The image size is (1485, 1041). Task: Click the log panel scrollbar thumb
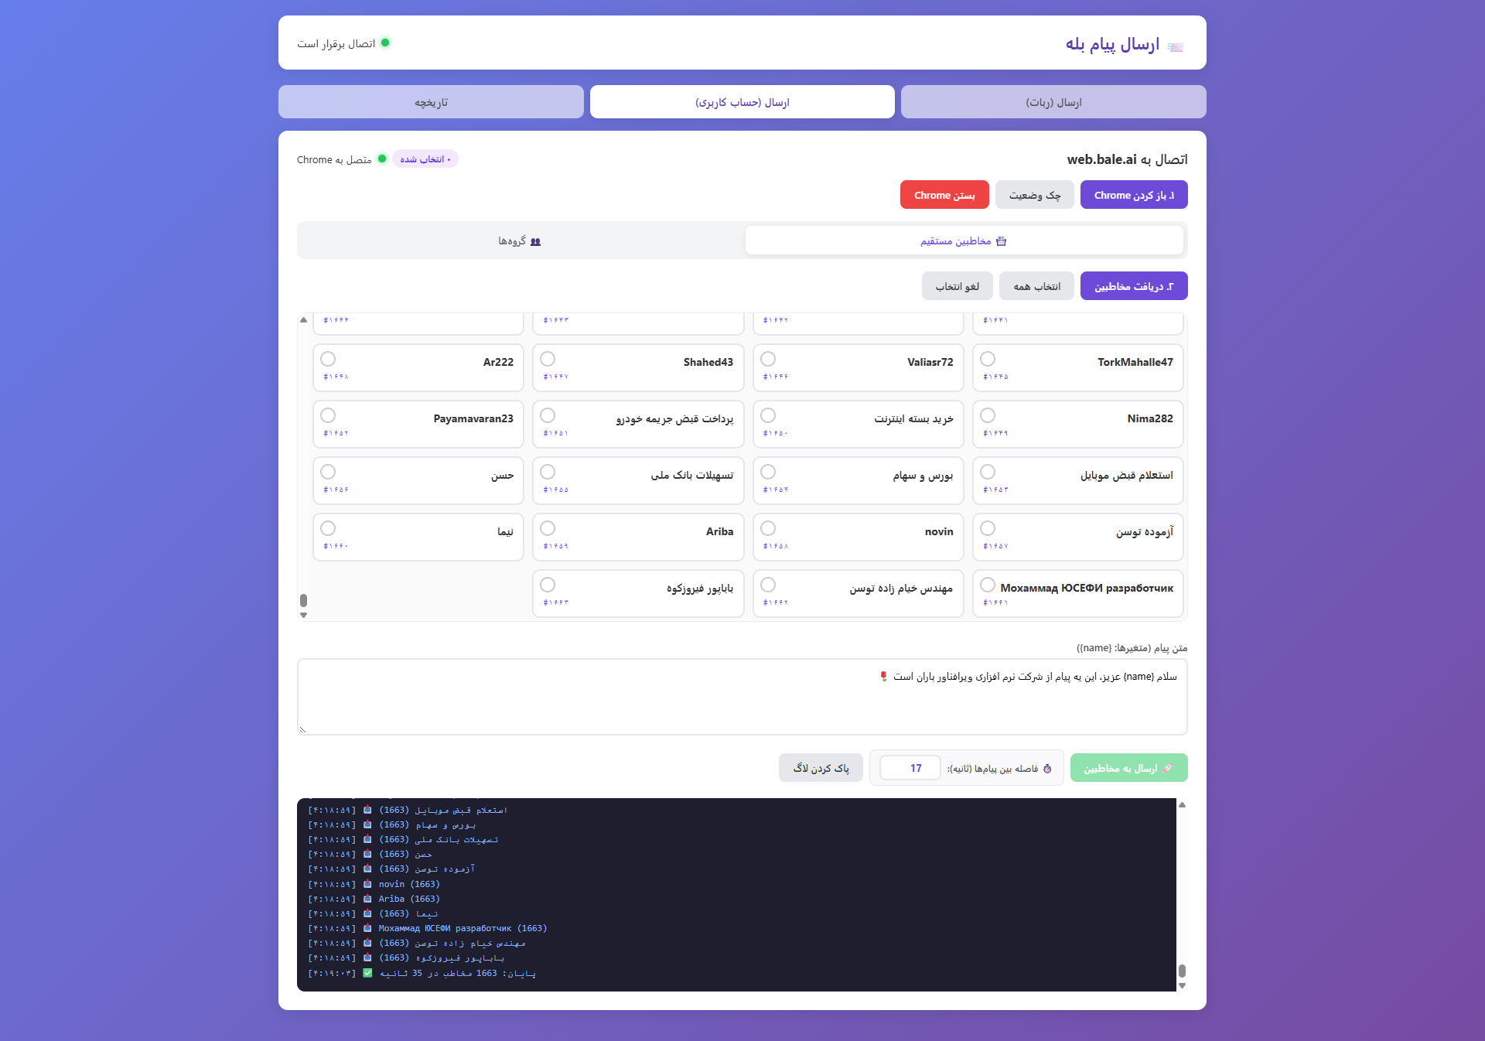pos(1182,971)
